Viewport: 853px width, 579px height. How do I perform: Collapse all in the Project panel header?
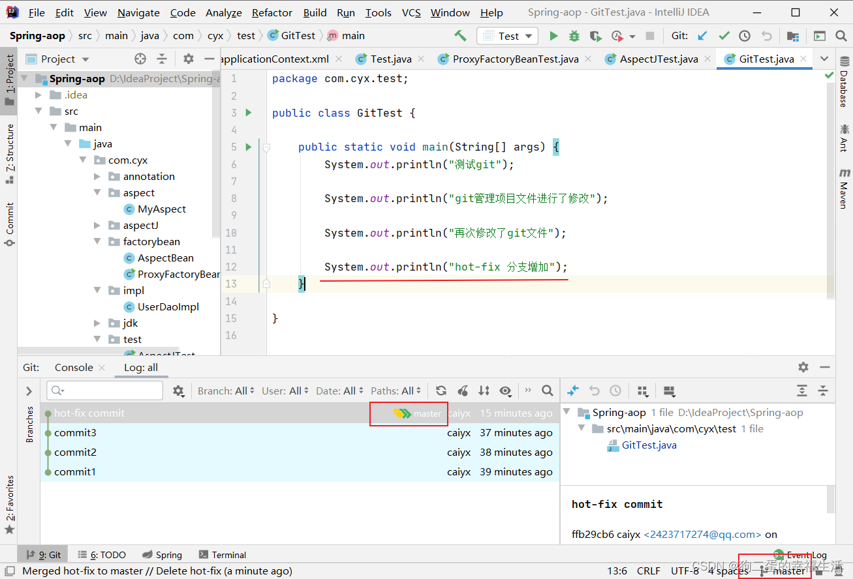pyautogui.click(x=162, y=59)
